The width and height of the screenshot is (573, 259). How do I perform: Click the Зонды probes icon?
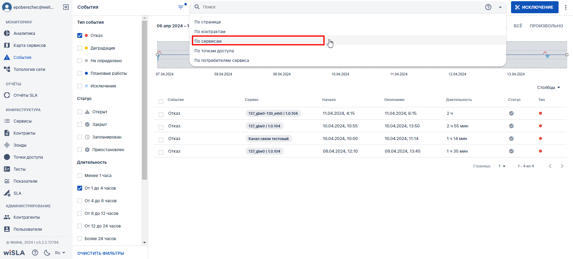[x=7, y=145]
